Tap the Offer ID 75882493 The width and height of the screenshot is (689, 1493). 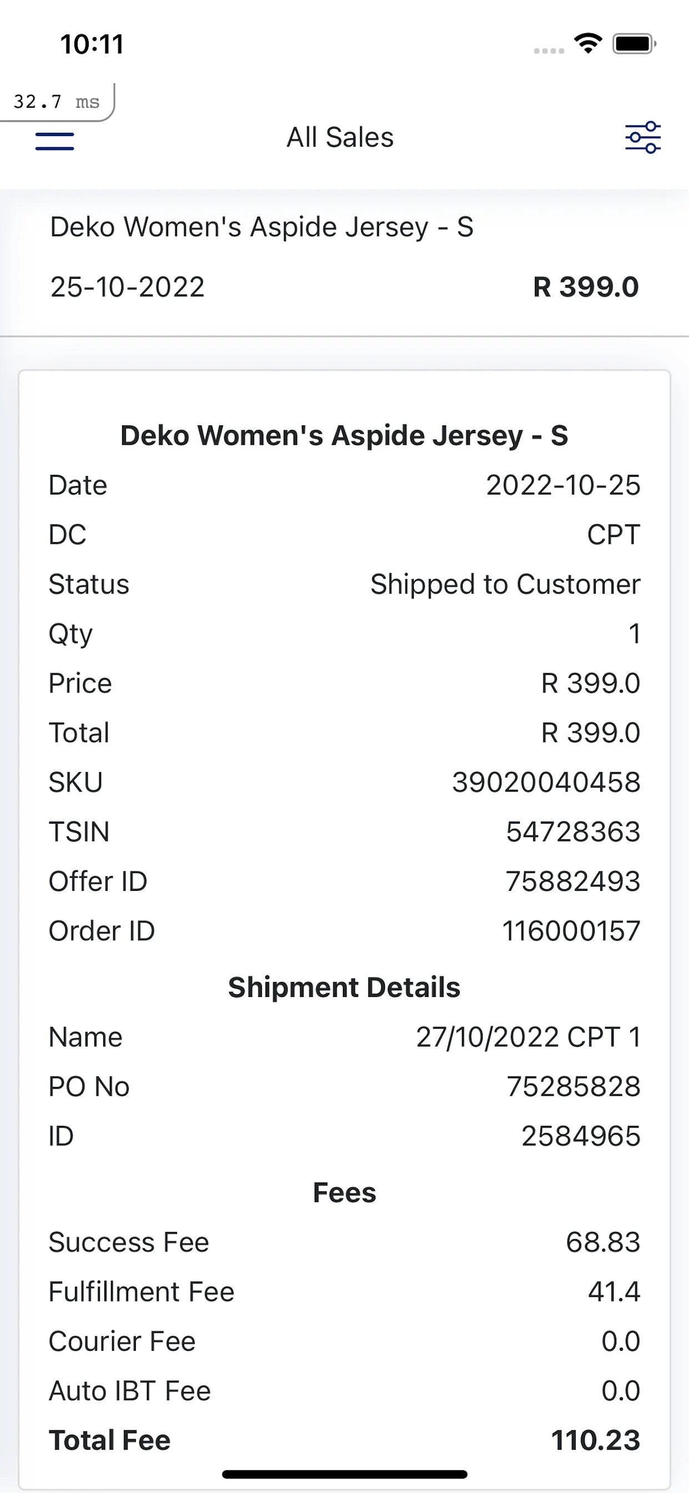[573, 881]
